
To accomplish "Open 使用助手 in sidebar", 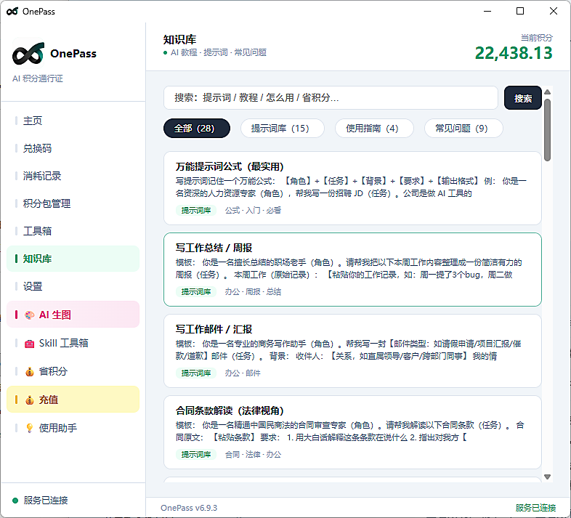I will pyautogui.click(x=73, y=428).
